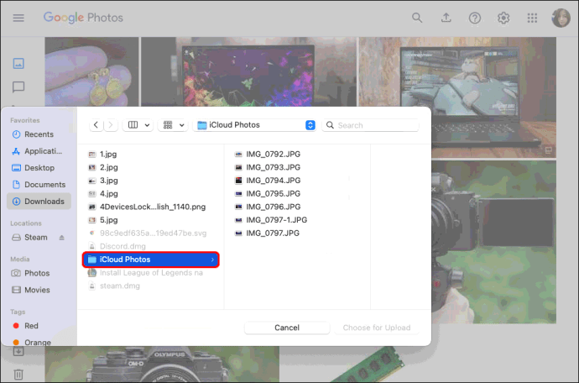This screenshot has width=579, height=383.
Task: Click the upload icon in Google Photos header
Action: click(x=446, y=18)
